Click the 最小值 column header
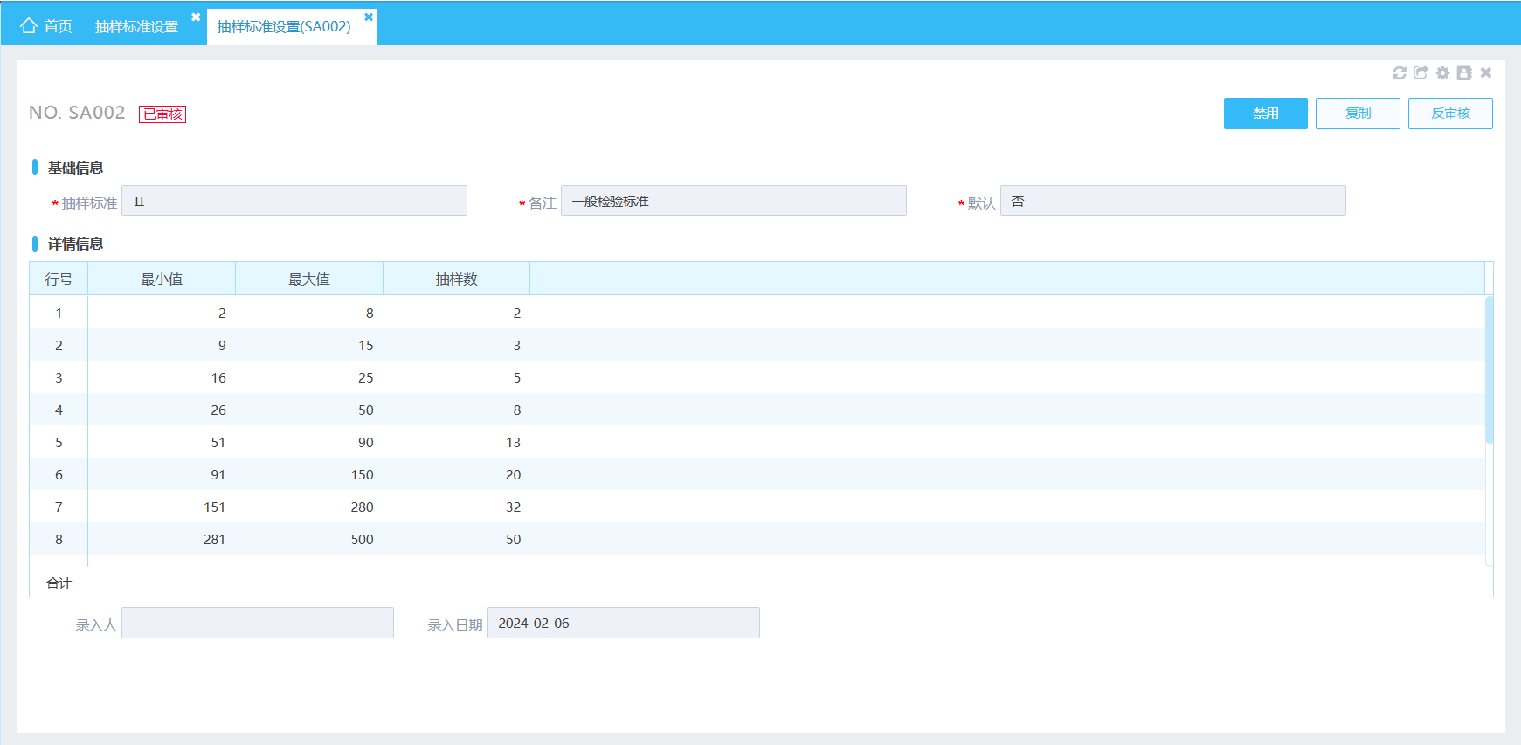Screen dimensions: 1521x745 point(162,279)
